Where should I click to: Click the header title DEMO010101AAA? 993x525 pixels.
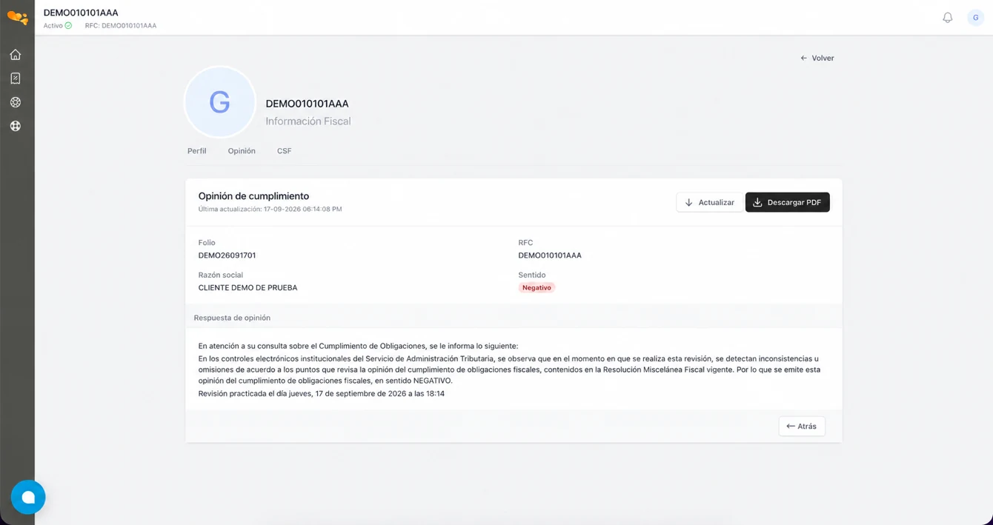(x=81, y=13)
